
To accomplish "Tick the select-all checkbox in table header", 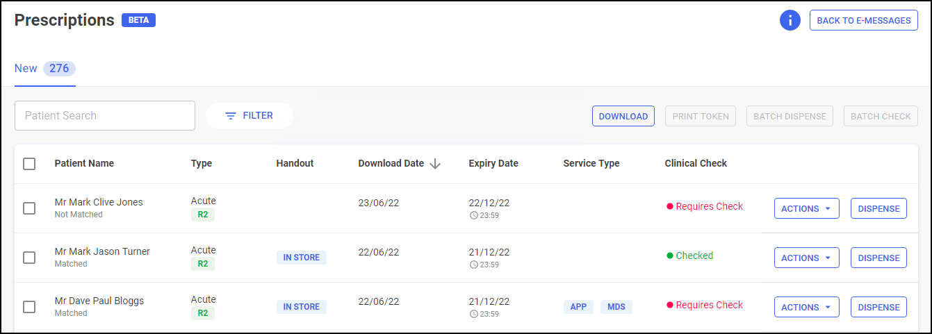I will point(29,164).
